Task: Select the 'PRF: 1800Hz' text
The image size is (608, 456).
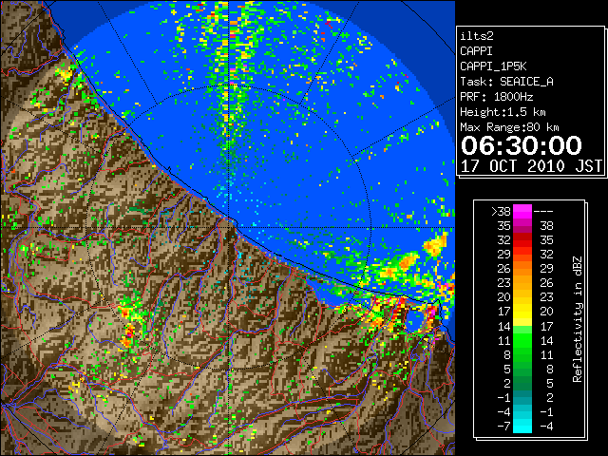Action: point(496,97)
